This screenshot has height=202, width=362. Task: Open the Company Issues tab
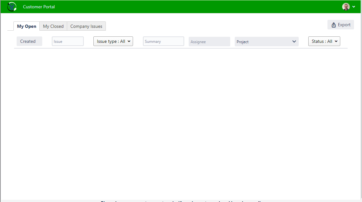pyautogui.click(x=86, y=26)
